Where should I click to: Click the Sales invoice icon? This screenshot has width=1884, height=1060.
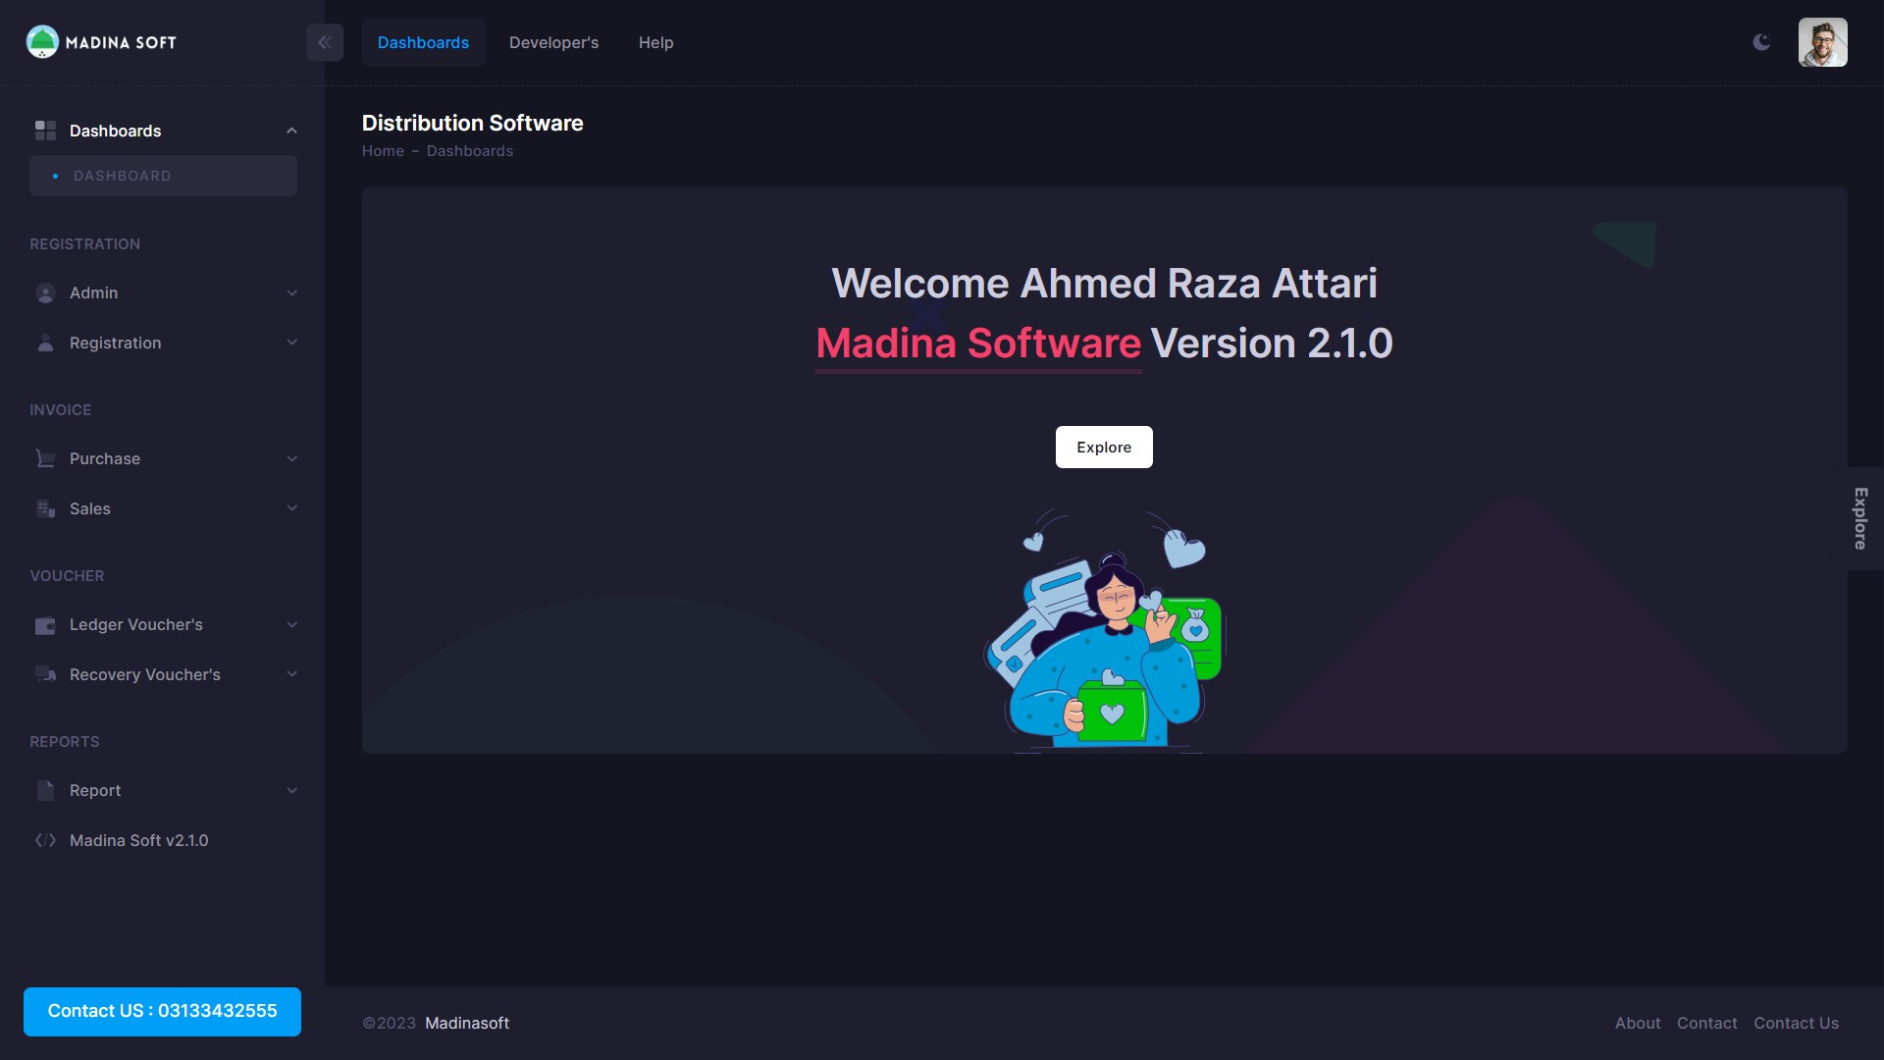[45, 508]
